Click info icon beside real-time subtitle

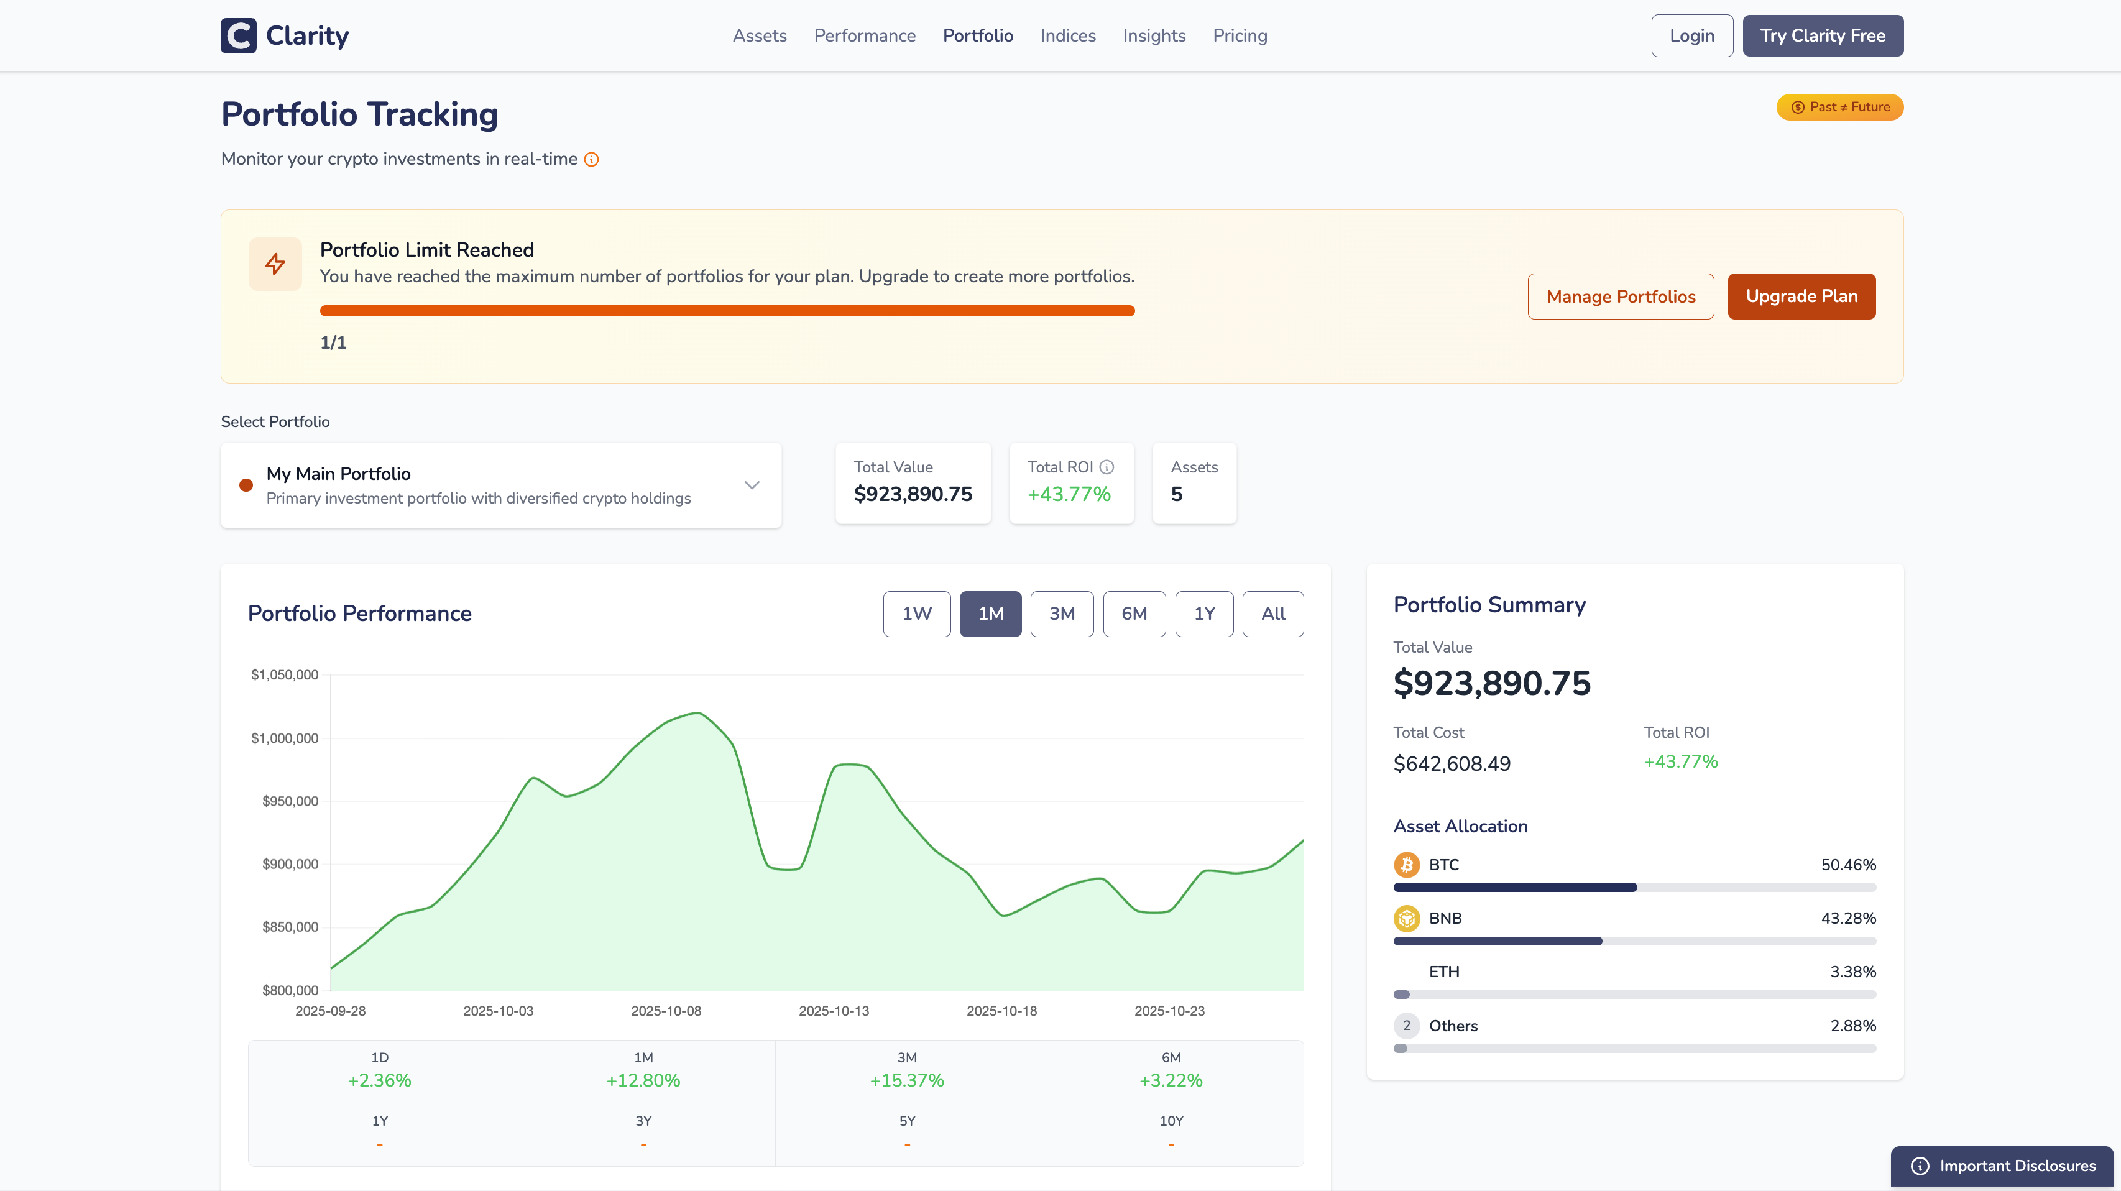pyautogui.click(x=591, y=160)
